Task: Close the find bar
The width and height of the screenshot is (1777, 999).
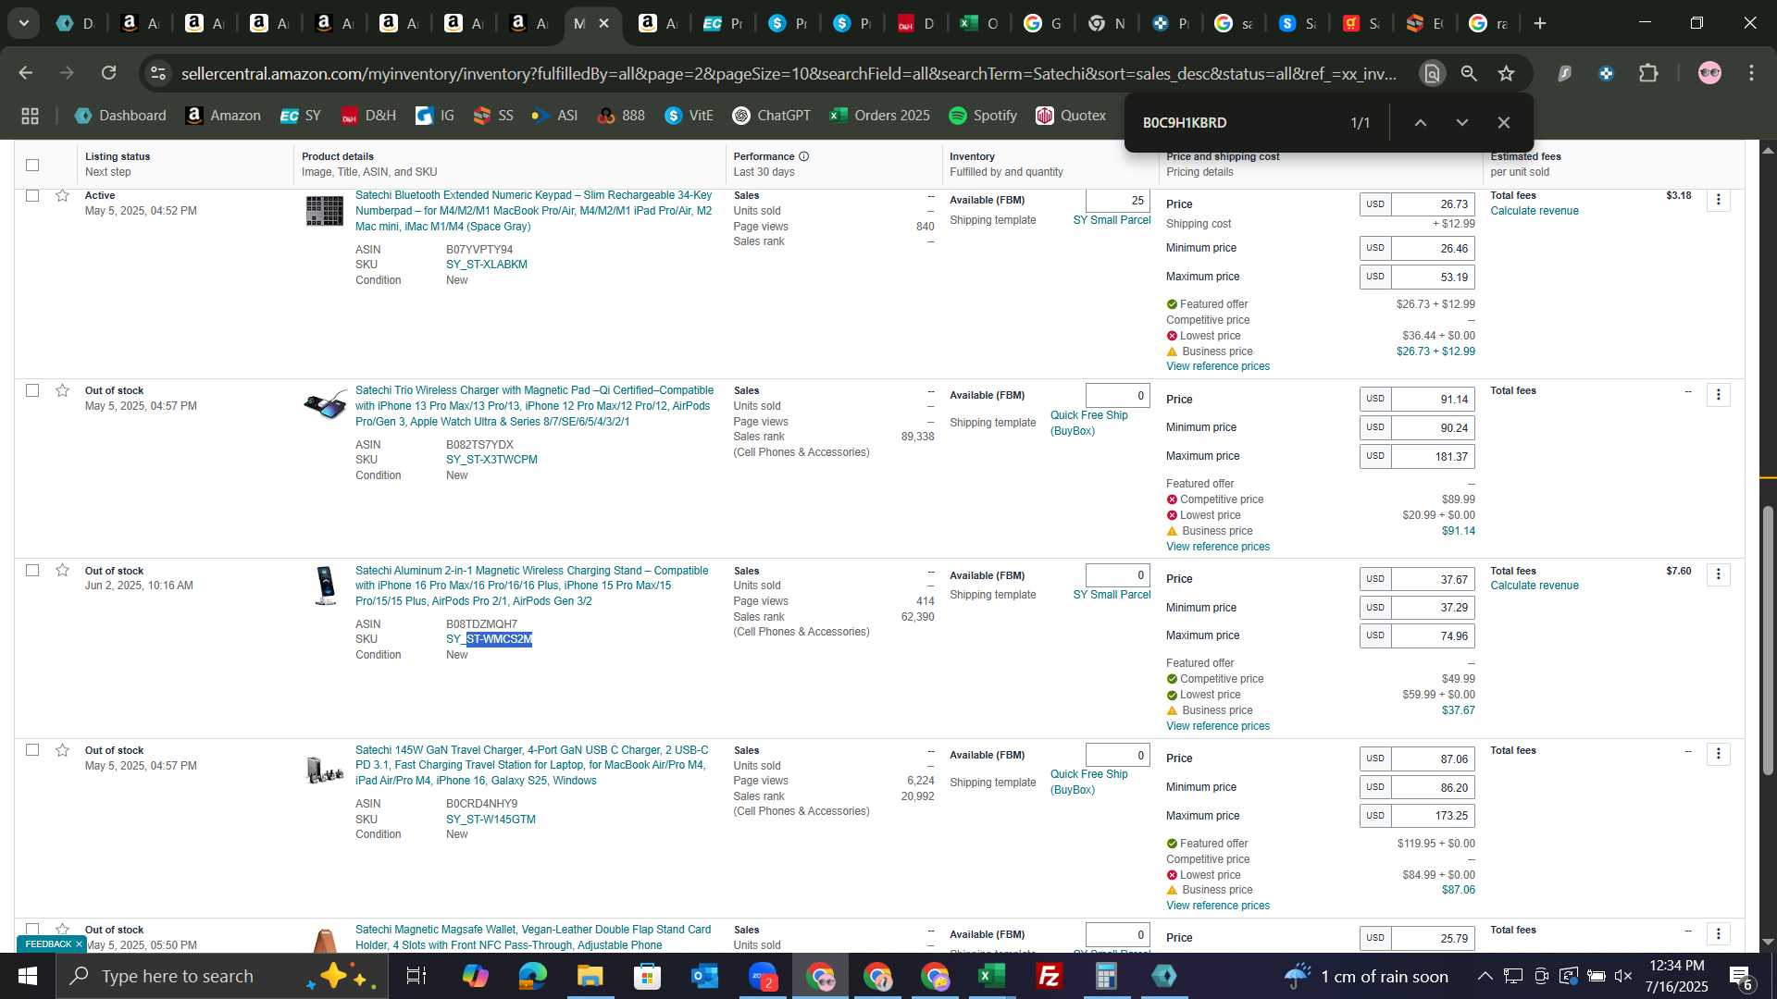Action: tap(1504, 122)
